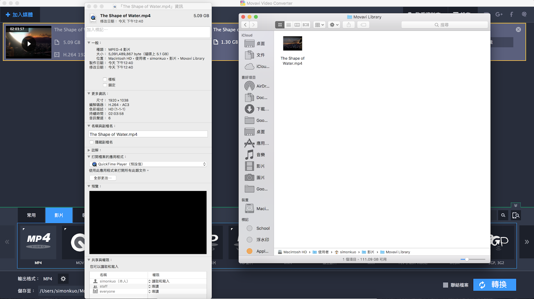
Task: Go to next format presets arrow
Action: tap(527, 242)
